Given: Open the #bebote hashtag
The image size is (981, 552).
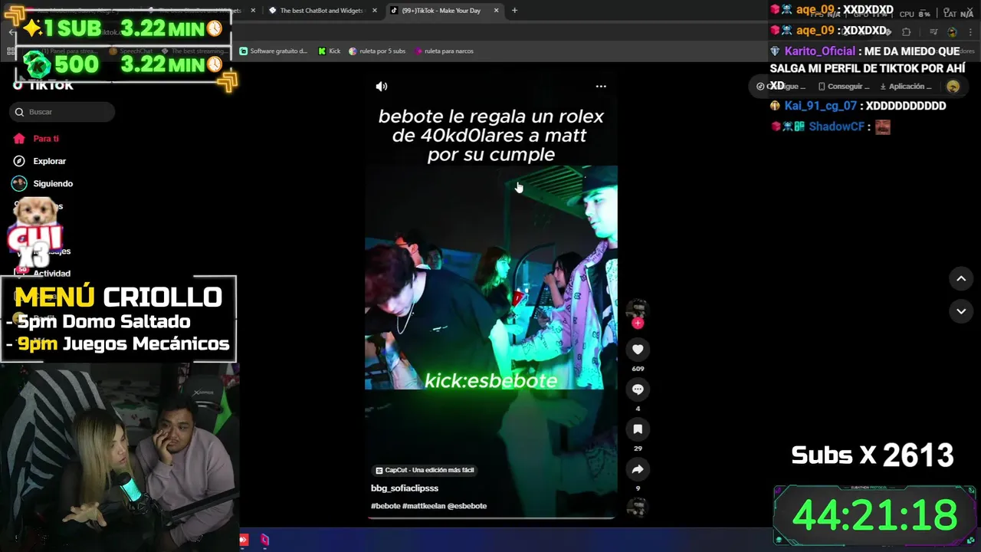Looking at the screenshot, I should [x=386, y=506].
